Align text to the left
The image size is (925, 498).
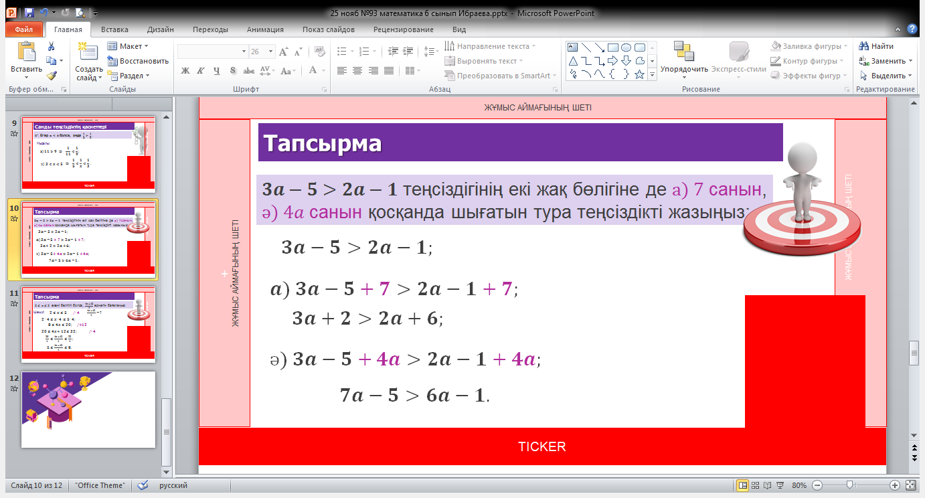click(342, 71)
